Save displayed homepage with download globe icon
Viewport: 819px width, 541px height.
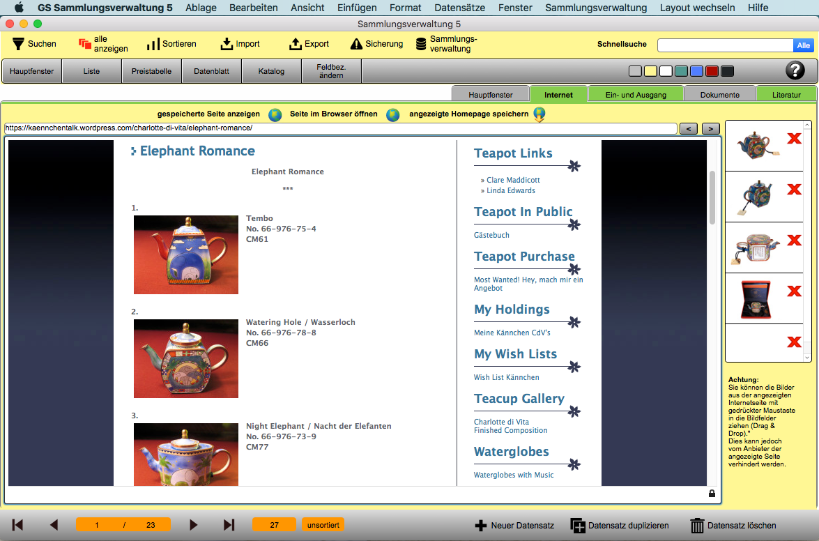(539, 115)
